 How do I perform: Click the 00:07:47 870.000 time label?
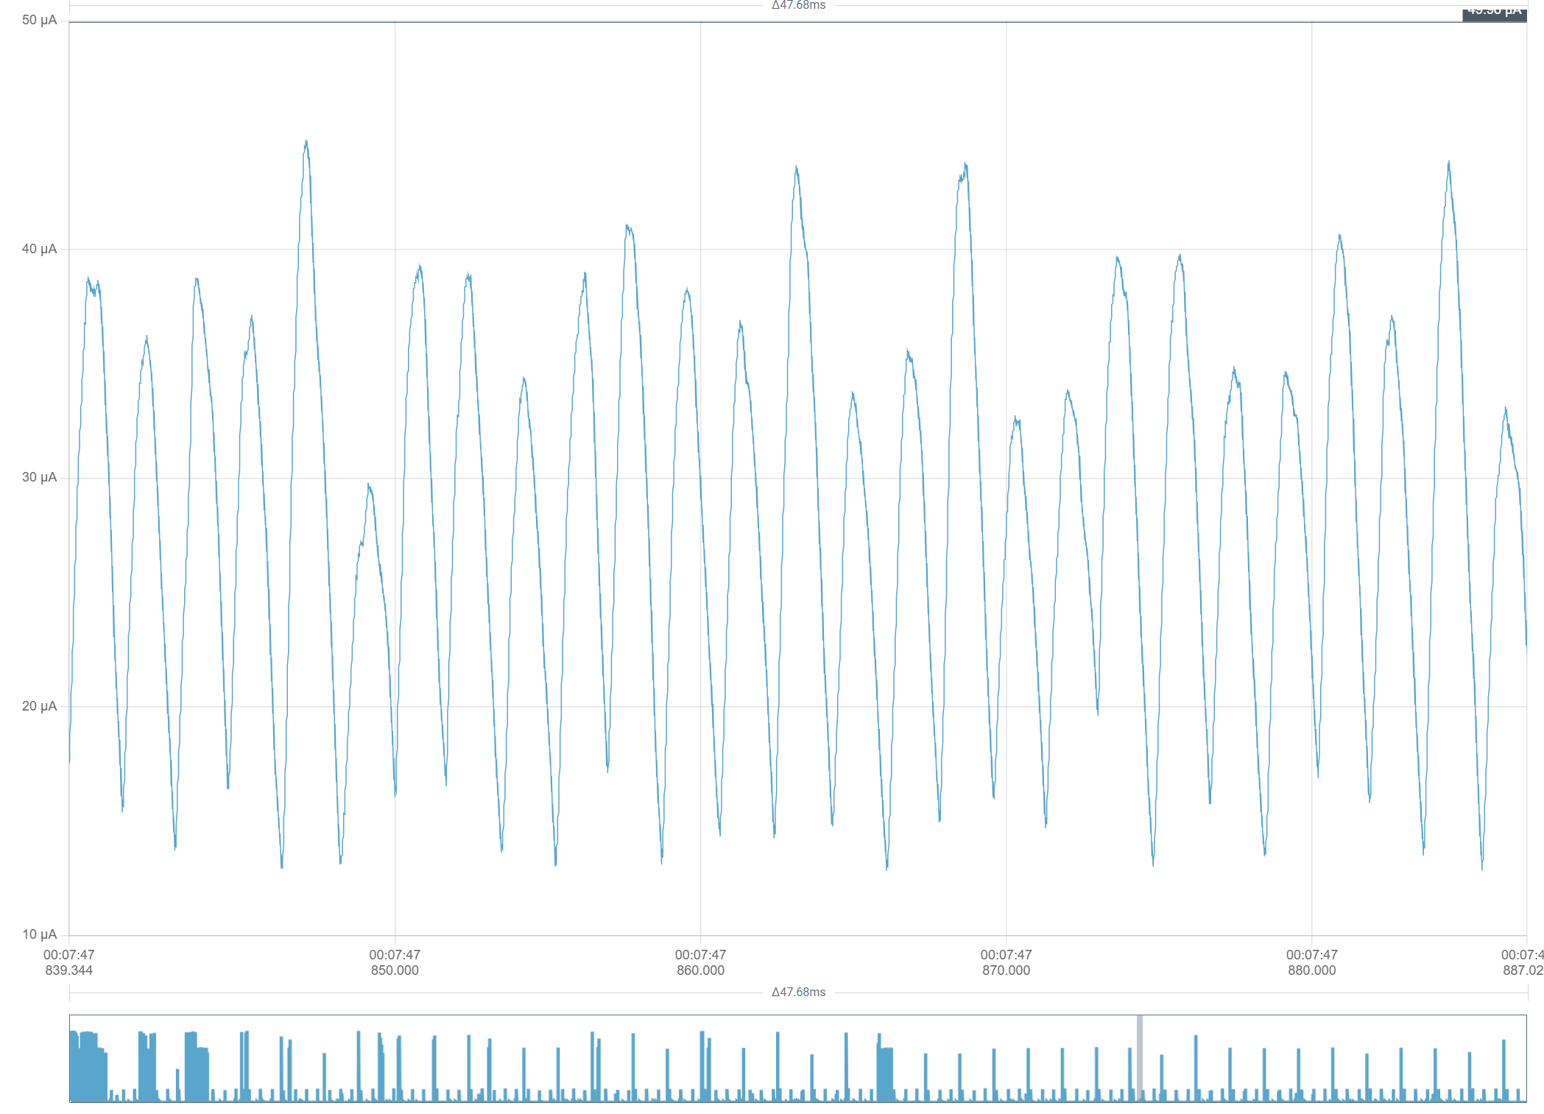(x=1006, y=962)
